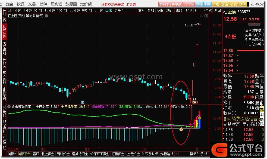267x159 pixels.
Task: Click the diamond icon at the chart's top right
Action: (x=201, y=16)
